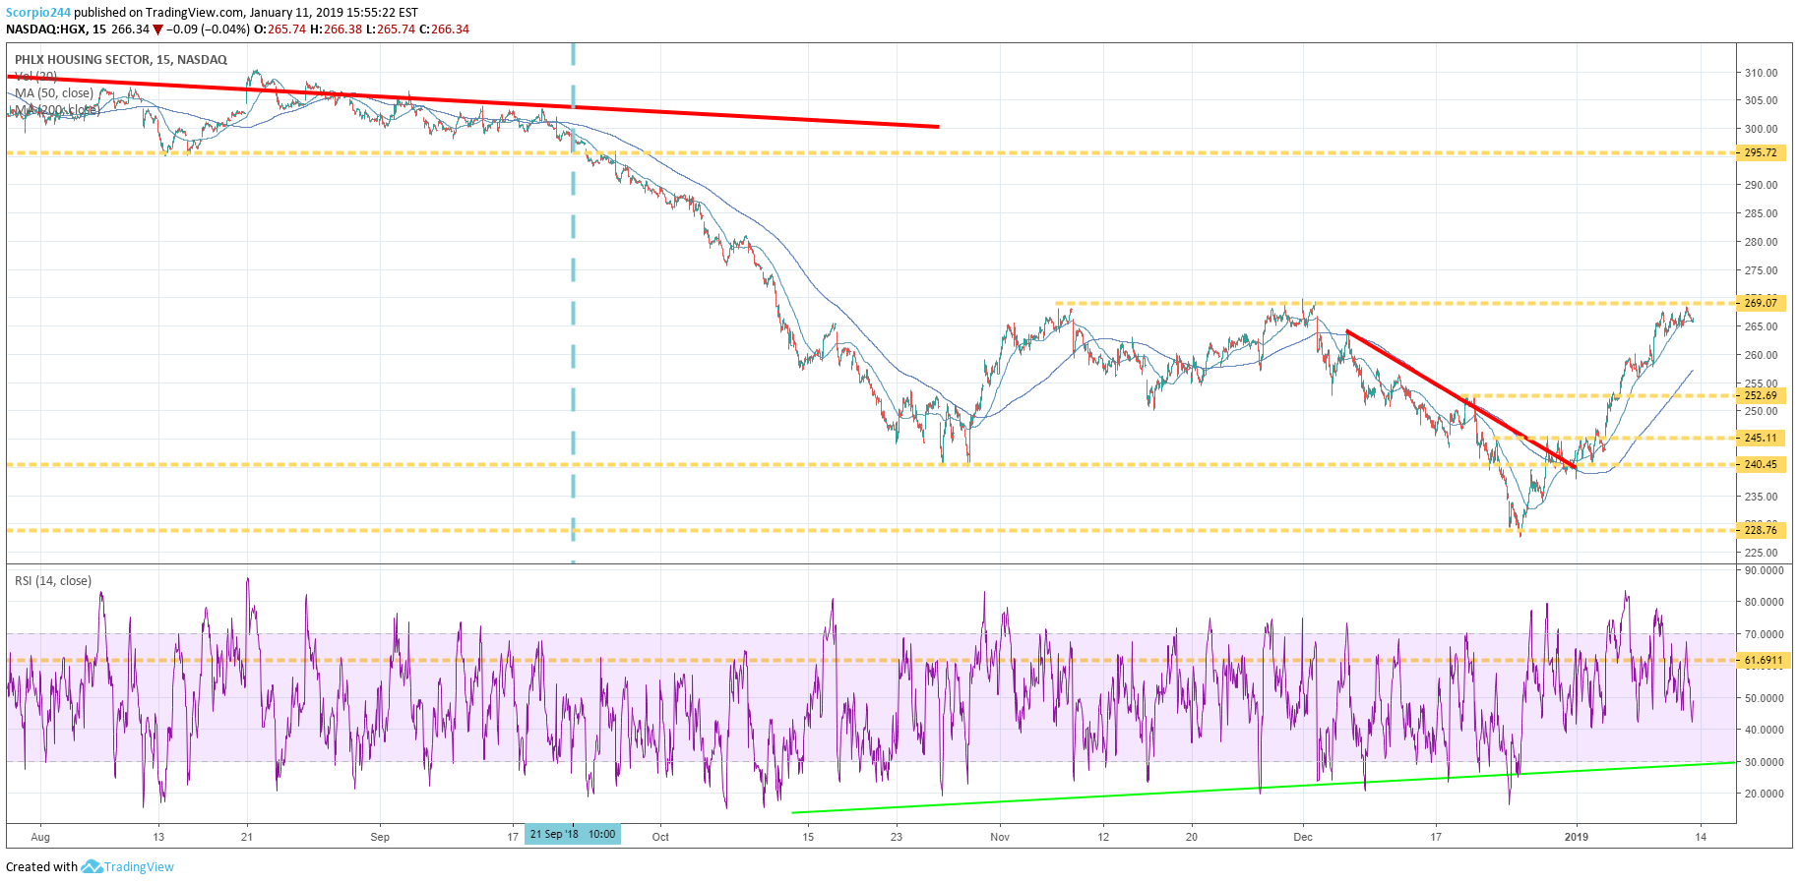This screenshot has width=1799, height=884.
Task: Click the 245.11 price level tag
Action: 1761,439
